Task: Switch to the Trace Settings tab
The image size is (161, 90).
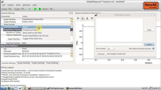Action: pyautogui.click(x=52, y=63)
